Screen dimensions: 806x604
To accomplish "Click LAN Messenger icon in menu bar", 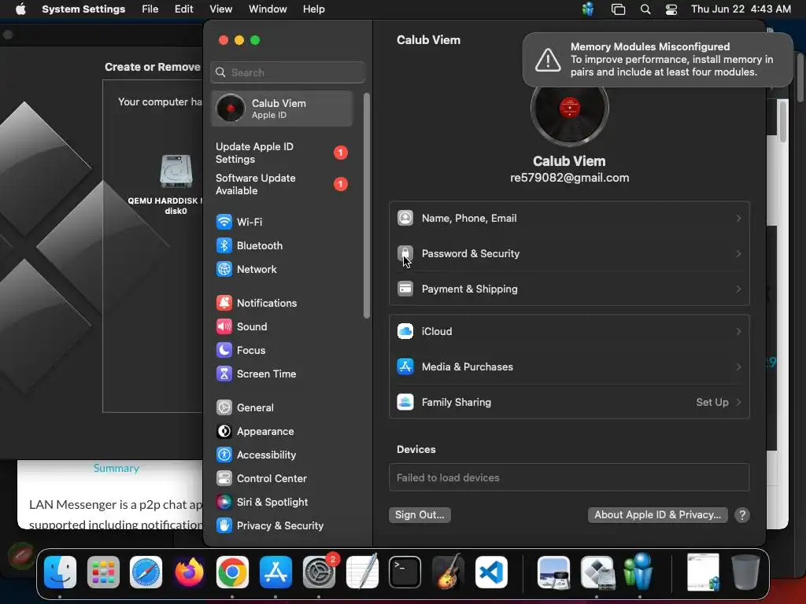I will 588,9.
